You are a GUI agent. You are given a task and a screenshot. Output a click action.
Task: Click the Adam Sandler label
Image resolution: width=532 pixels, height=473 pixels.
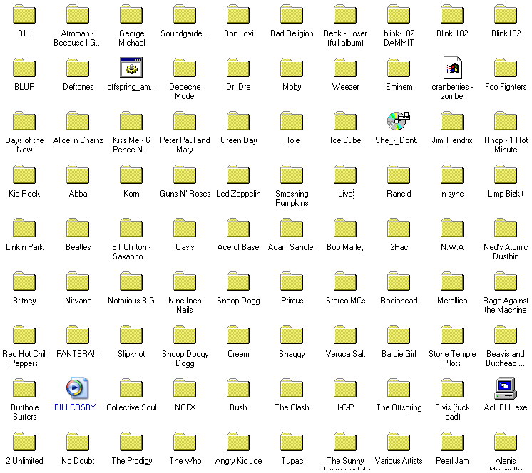click(x=292, y=247)
